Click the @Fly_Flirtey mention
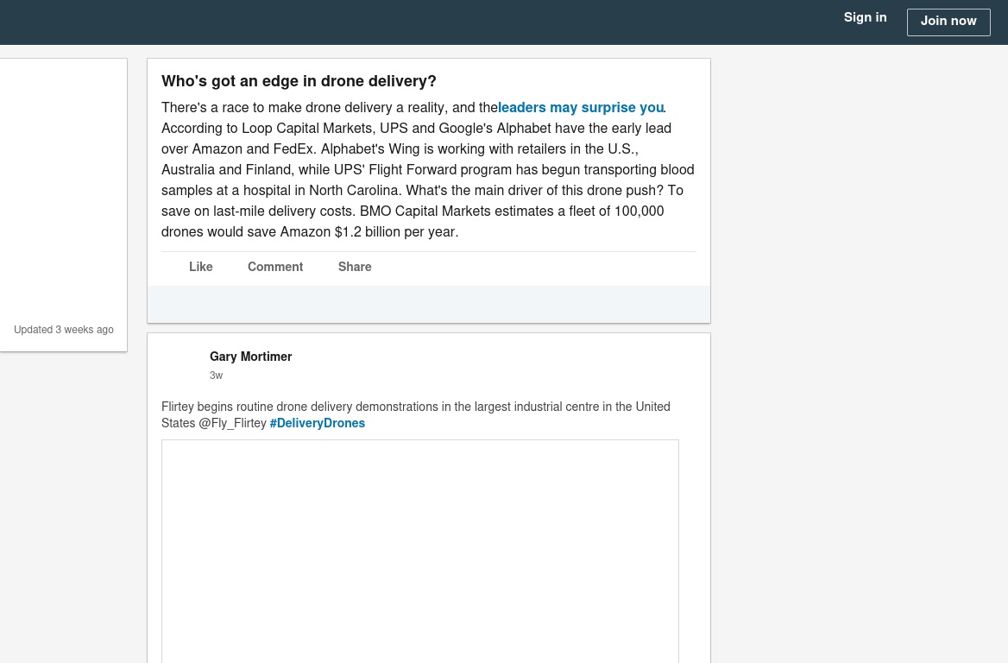Viewport: 1008px width, 663px height. coord(232,423)
